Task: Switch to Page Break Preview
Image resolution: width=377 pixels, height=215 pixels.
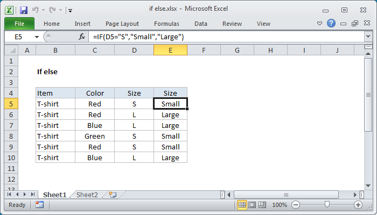Action: 262,205
